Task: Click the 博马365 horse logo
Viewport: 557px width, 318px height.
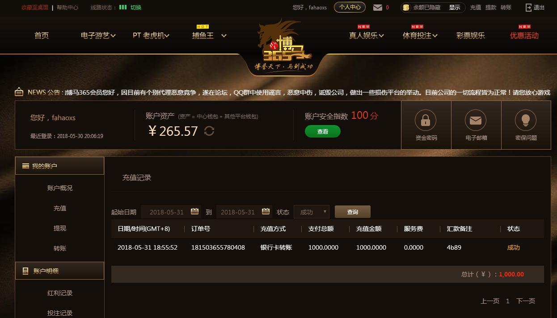Action: [284, 45]
